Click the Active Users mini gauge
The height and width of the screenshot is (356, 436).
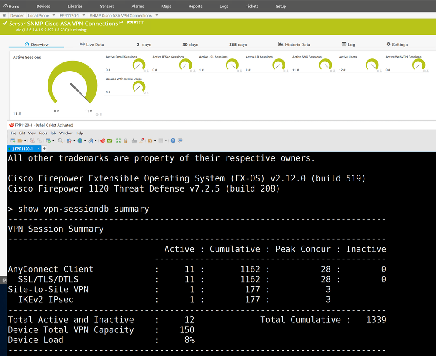point(372,65)
